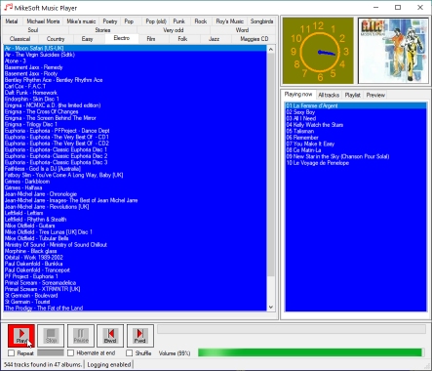Switch to the All tracks tab
This screenshot has width=432, height=371.
click(329, 95)
